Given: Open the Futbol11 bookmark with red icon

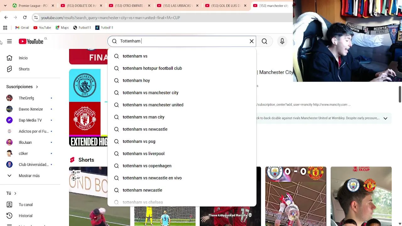Looking at the screenshot, I should point(104,28).
